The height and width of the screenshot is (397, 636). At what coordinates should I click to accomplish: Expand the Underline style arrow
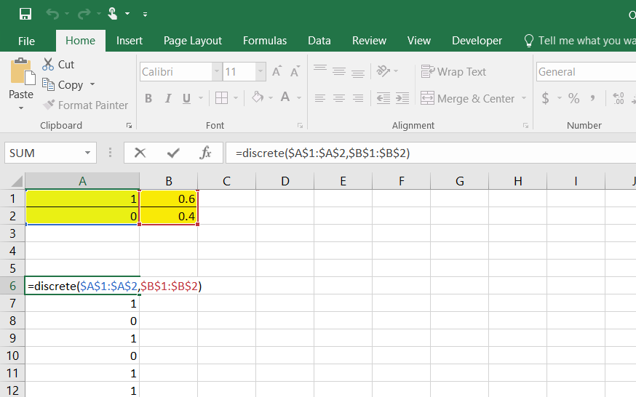point(200,98)
